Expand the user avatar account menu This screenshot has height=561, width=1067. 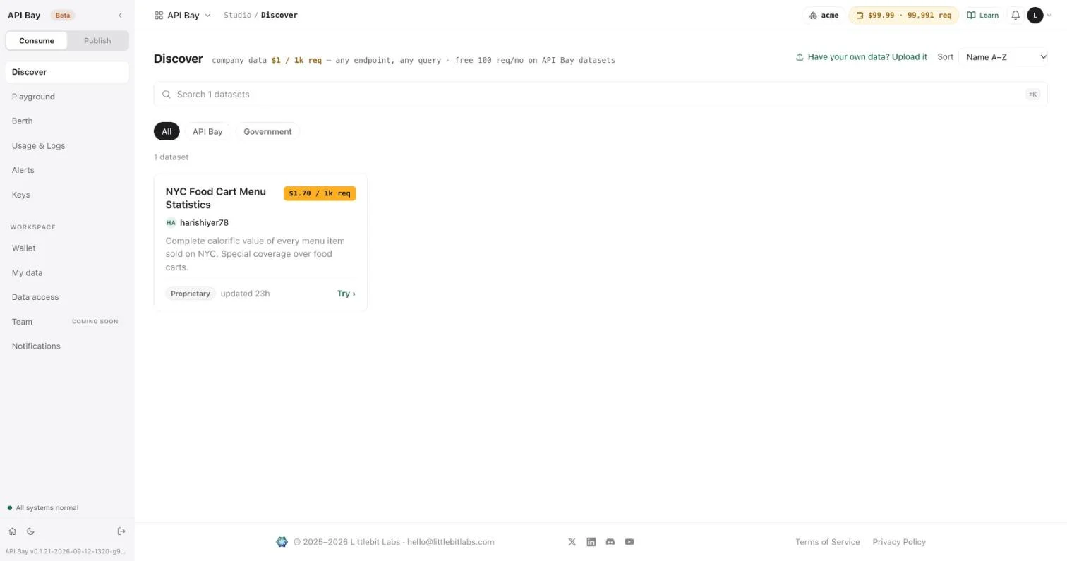click(x=1039, y=15)
